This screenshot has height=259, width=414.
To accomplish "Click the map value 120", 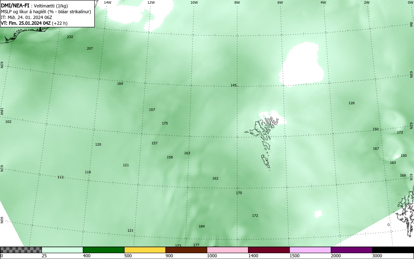I will (x=98, y=144).
